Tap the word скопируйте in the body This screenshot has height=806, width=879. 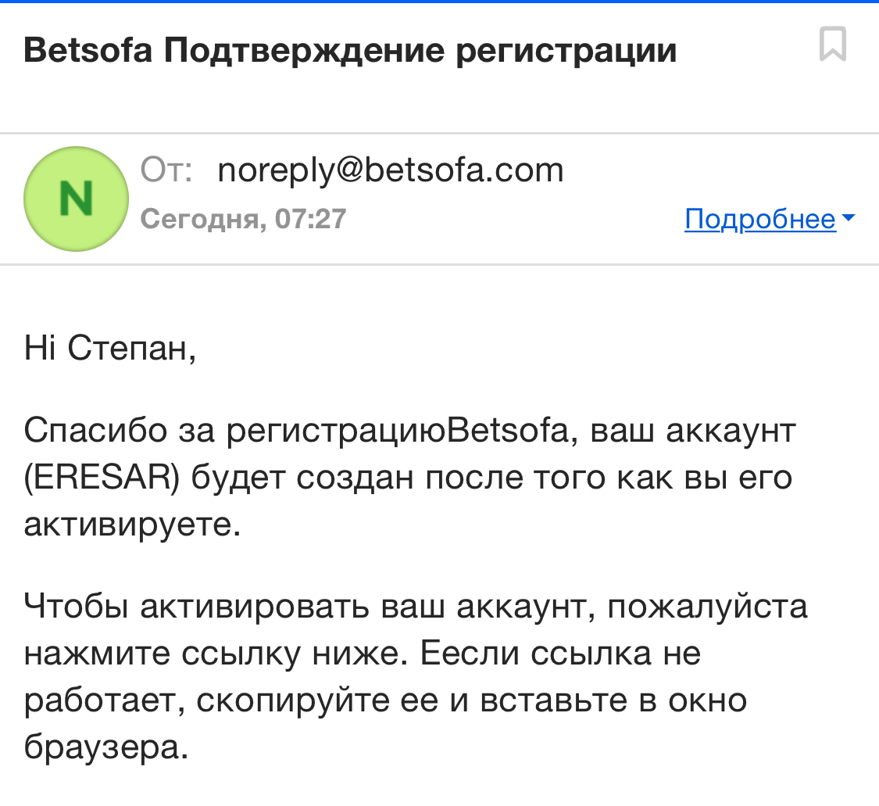click(x=298, y=700)
